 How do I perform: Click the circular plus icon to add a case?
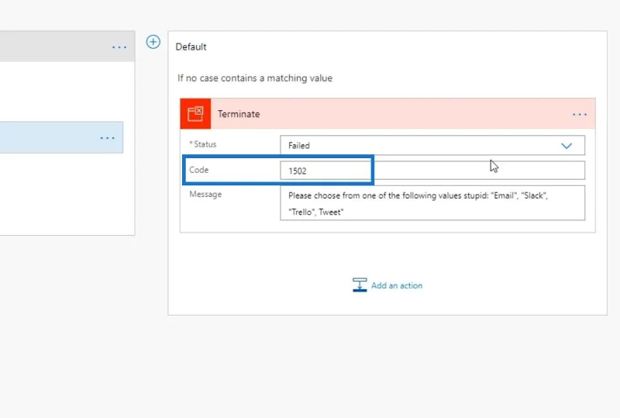tap(153, 42)
